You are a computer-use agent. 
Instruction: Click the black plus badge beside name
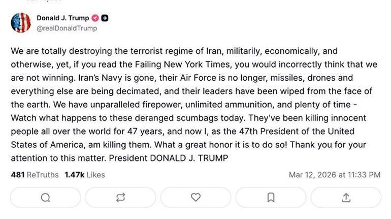point(105,18)
